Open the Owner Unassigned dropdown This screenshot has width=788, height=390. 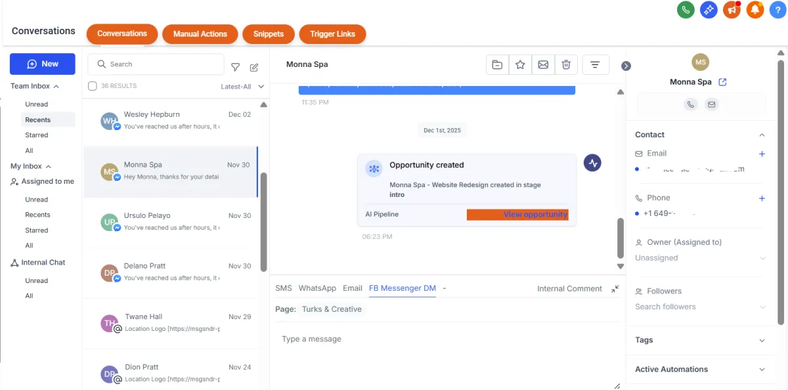tap(700, 258)
